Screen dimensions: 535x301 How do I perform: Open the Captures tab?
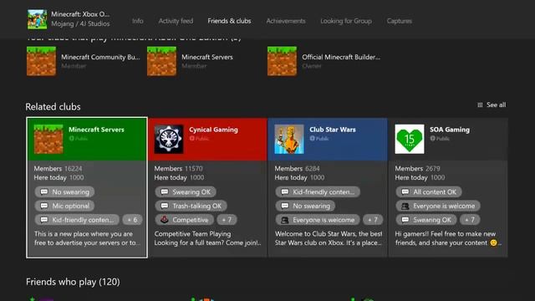point(400,21)
